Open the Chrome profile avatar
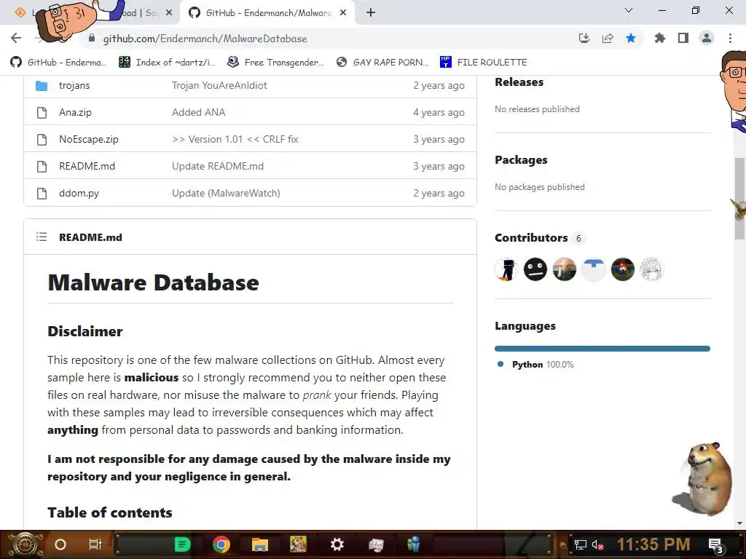Screen dimensions: 746x559 [707, 38]
